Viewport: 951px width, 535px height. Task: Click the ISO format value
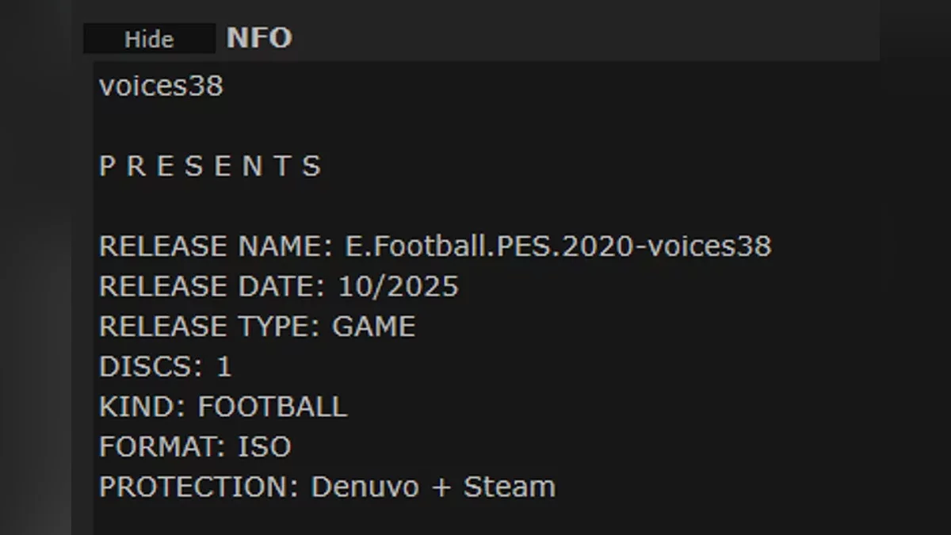pyautogui.click(x=265, y=447)
